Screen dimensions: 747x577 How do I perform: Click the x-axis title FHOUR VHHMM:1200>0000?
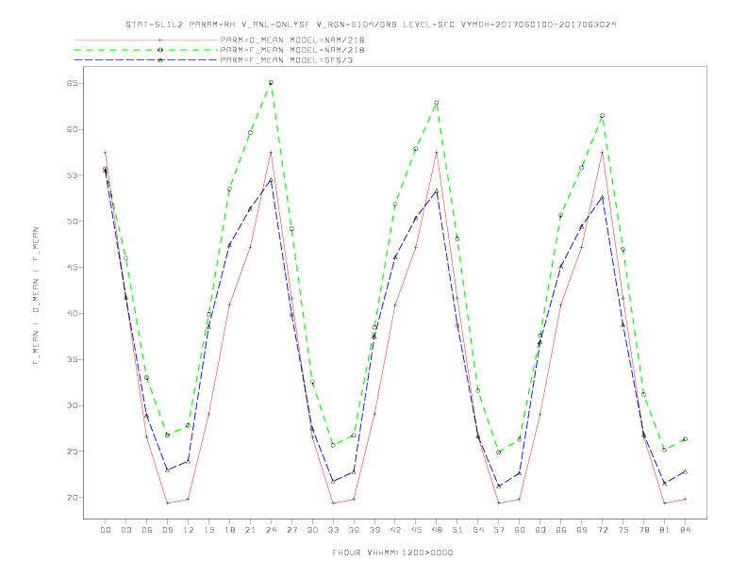(392, 552)
